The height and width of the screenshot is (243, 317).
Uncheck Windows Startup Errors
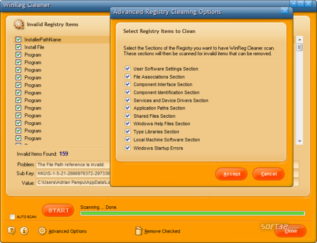(128, 148)
